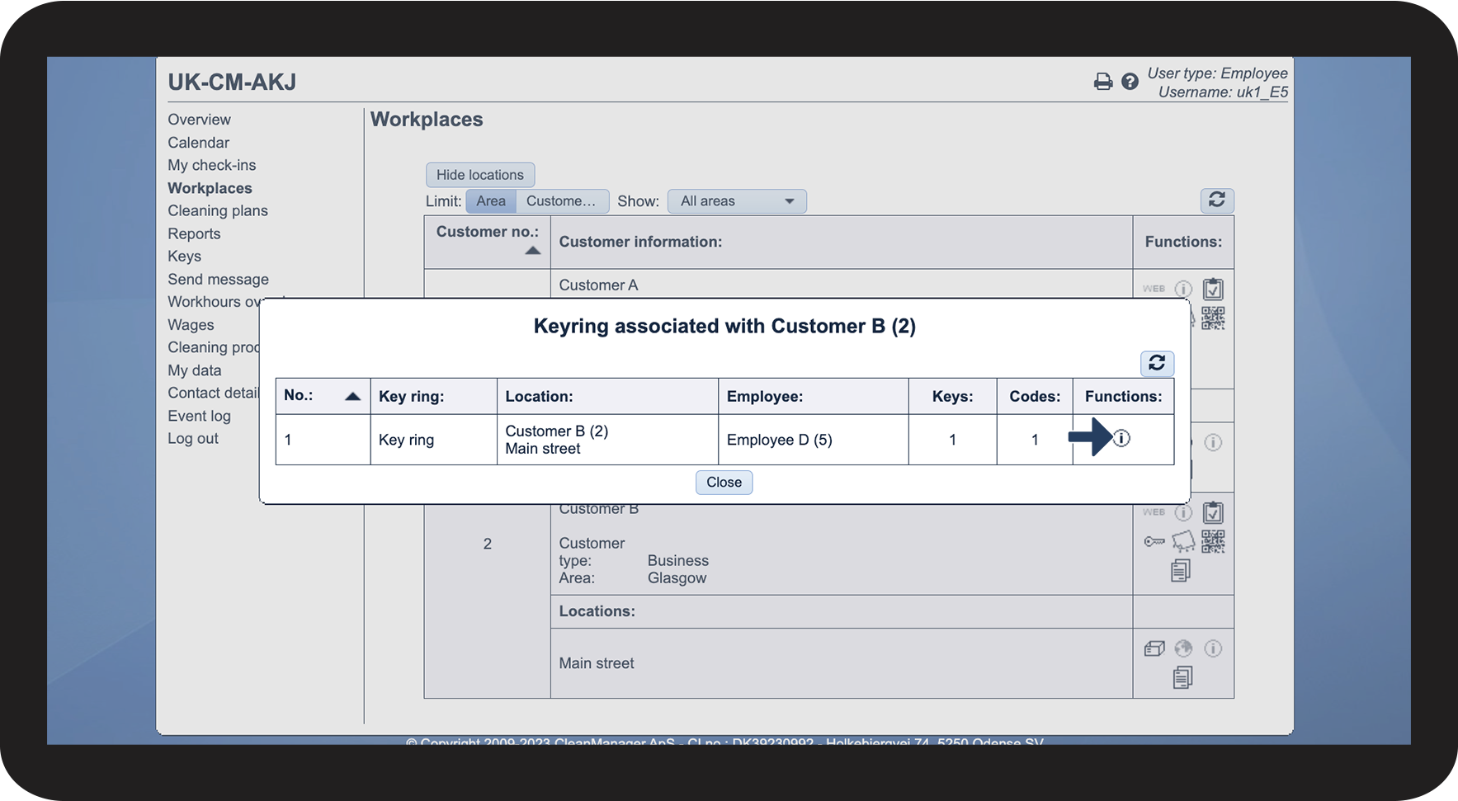Select the Area limit toggle
The height and width of the screenshot is (801, 1458).
coord(491,201)
